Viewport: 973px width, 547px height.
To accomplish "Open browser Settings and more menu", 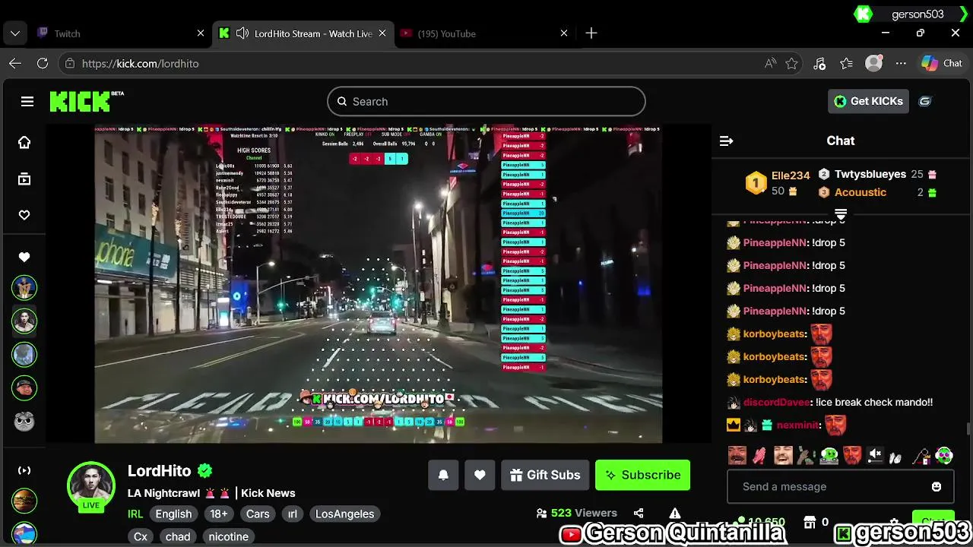I will tap(901, 64).
